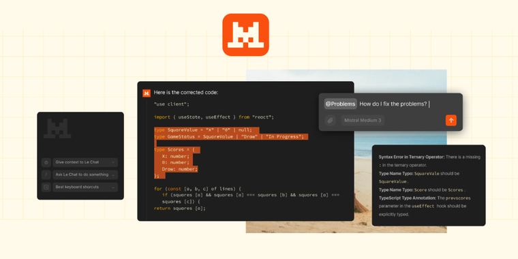Expand Ask Le Chat to do something
Screen dimensions: 518x259
click(x=85, y=174)
